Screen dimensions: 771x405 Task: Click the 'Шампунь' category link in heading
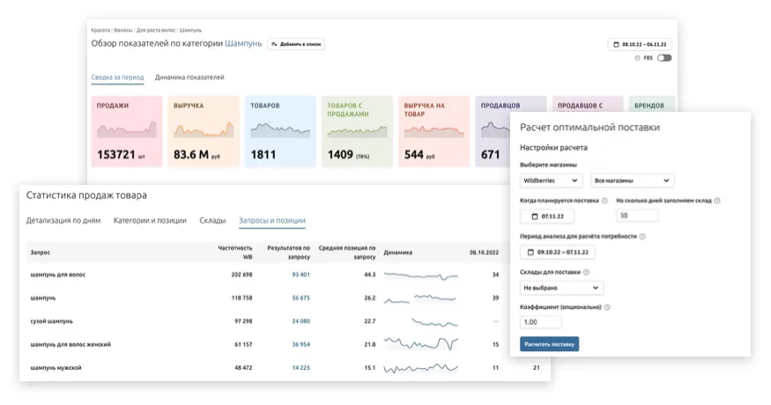click(243, 43)
